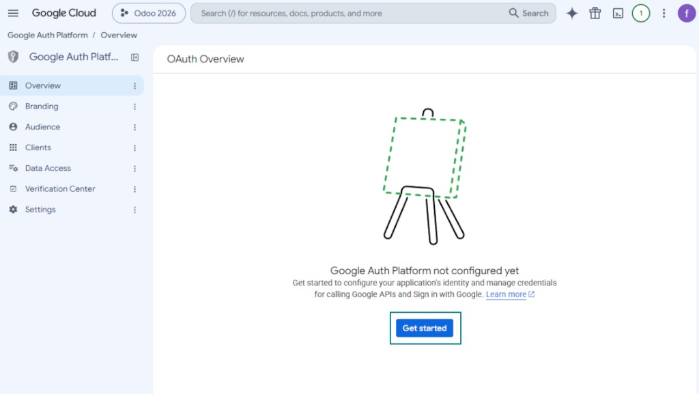Open the free trial gift icon

595,14
